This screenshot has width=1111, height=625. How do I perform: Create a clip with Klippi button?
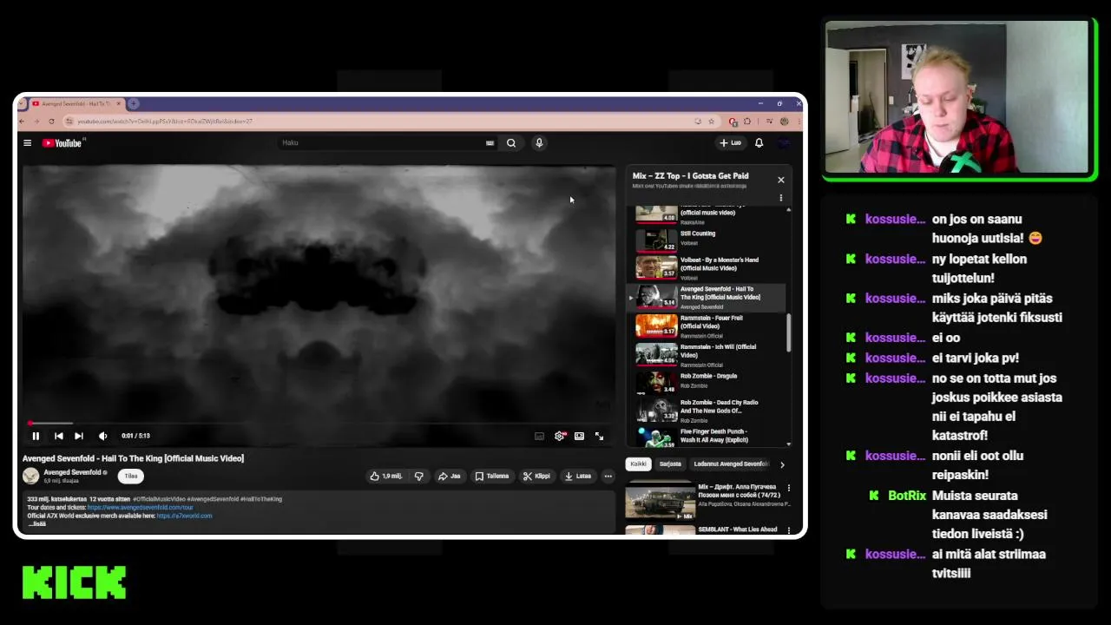pos(536,476)
